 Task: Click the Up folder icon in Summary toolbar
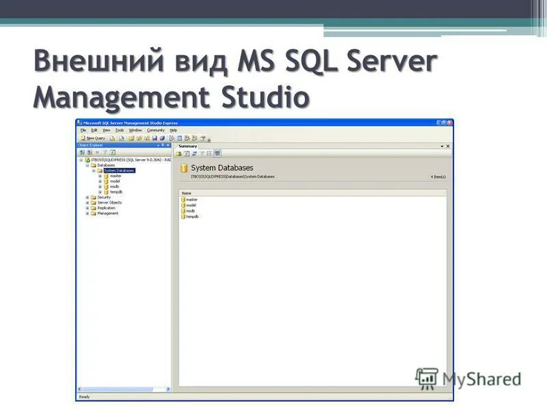pos(178,153)
